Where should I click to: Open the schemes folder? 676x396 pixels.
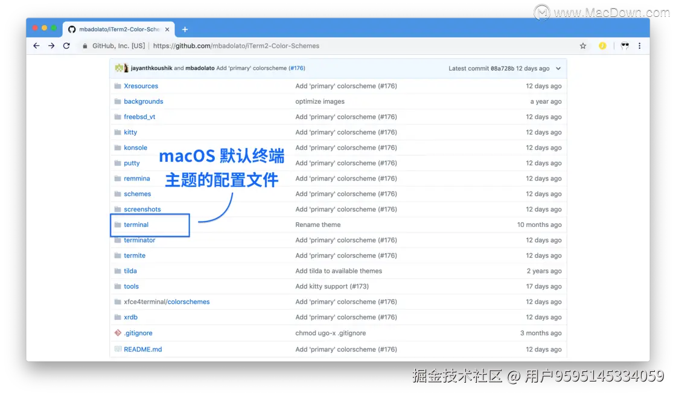[x=137, y=194]
